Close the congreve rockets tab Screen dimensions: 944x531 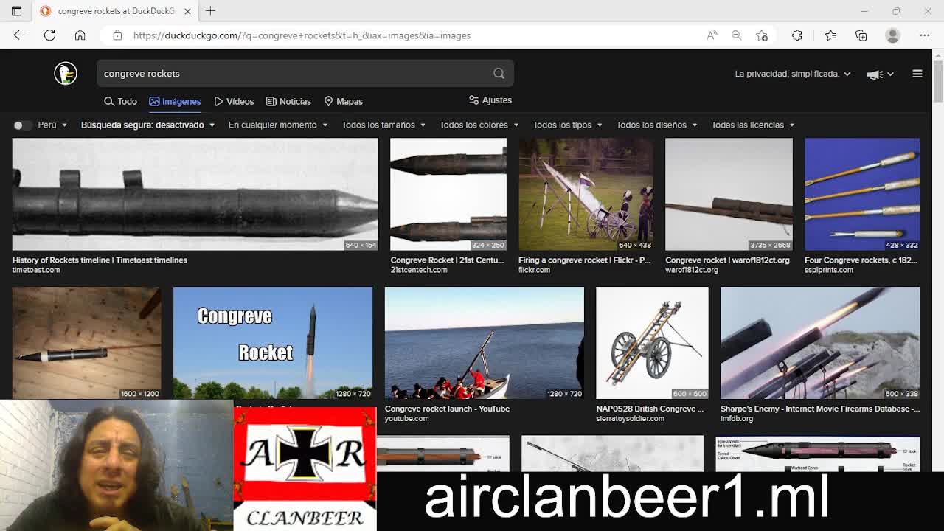(187, 11)
